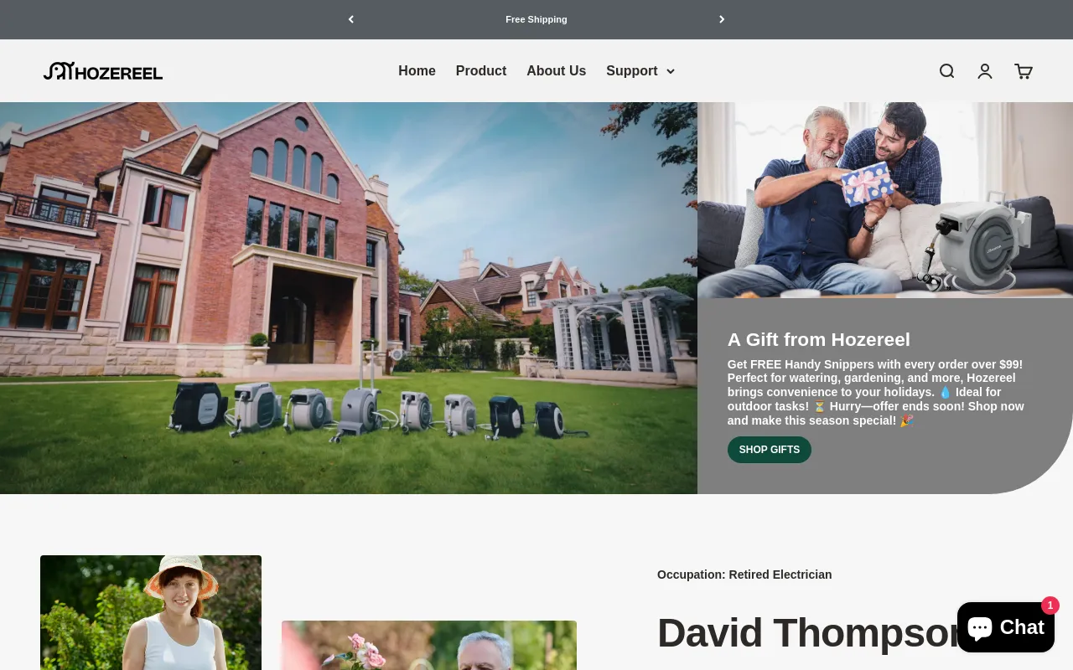Advance to the next announcement
Image resolution: width=1073 pixels, height=670 pixels.
pos(722,19)
